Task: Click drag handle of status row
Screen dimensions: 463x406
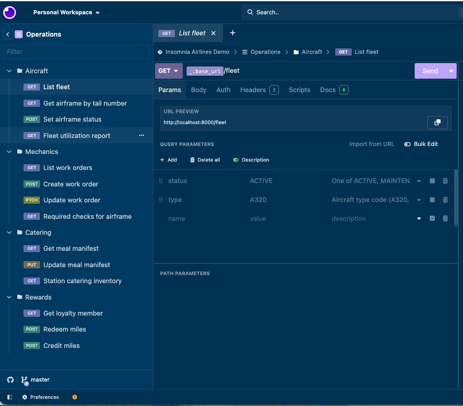Action: point(161,180)
